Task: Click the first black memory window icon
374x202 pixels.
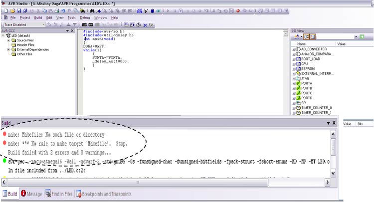Action: (x=84, y=25)
